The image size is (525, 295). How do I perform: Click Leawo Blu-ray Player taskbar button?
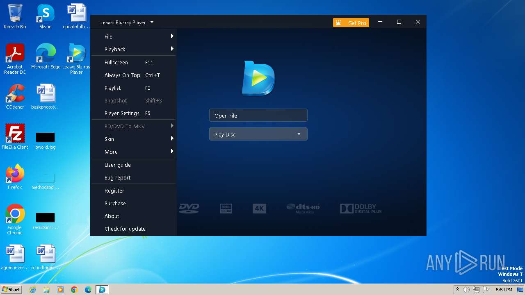102,290
